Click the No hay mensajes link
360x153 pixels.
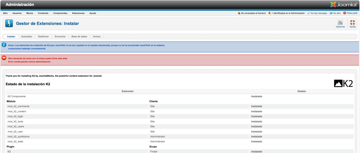(319, 13)
